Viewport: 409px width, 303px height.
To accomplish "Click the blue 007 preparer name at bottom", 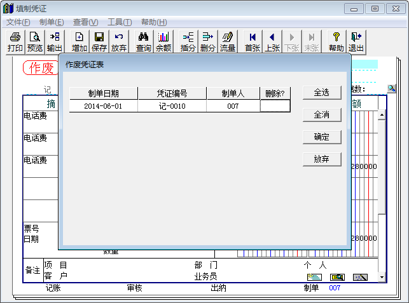I will (335, 288).
